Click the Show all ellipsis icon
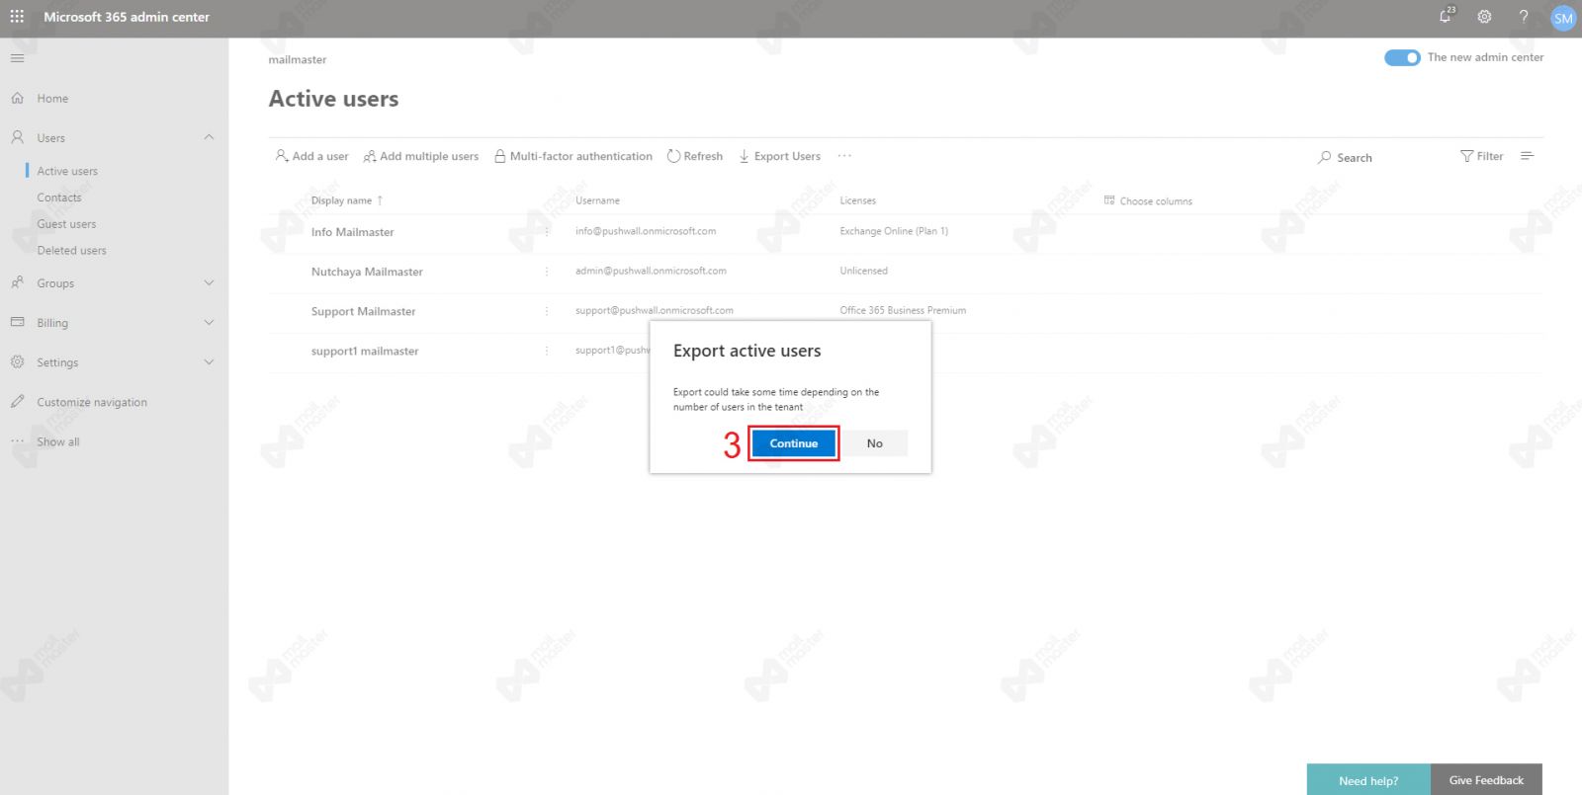1582x795 pixels. tap(17, 440)
